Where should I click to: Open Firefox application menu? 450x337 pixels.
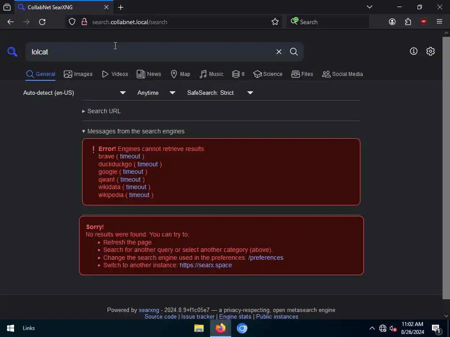click(x=439, y=22)
